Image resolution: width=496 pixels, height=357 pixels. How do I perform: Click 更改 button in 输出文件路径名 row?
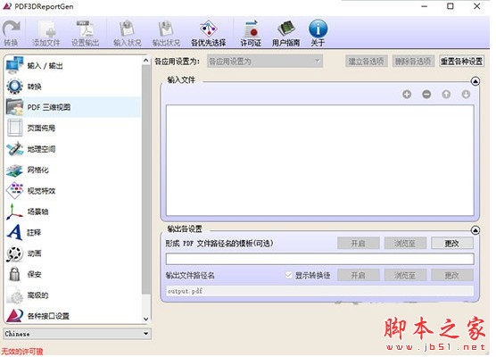tap(452, 275)
